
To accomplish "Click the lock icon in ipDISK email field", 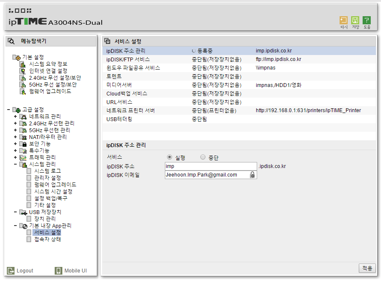I will (x=252, y=175).
